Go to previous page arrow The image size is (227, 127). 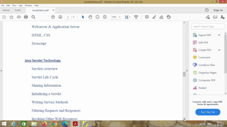tap(53, 17)
